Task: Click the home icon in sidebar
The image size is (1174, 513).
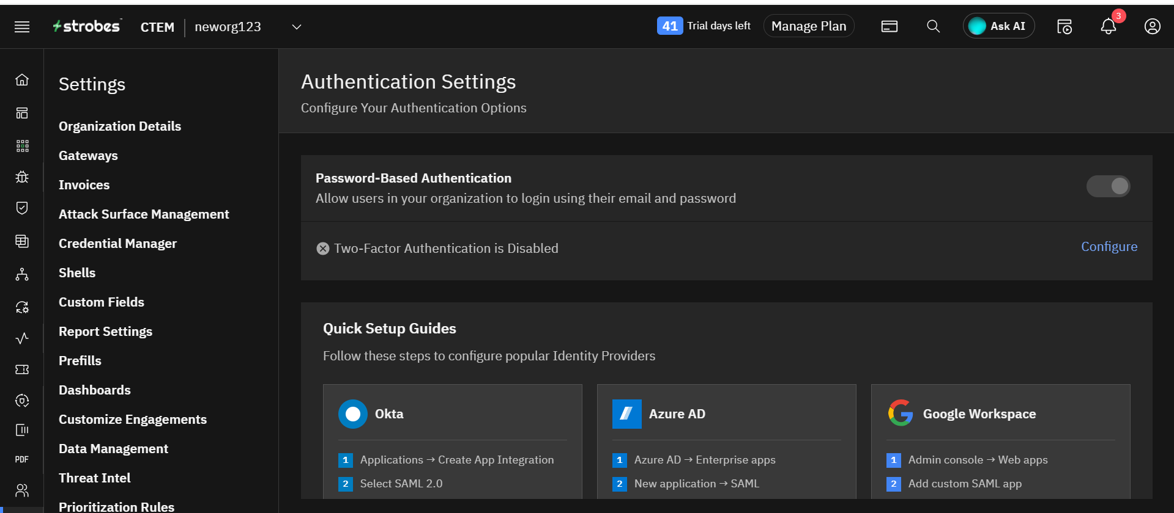Action: [x=22, y=80]
